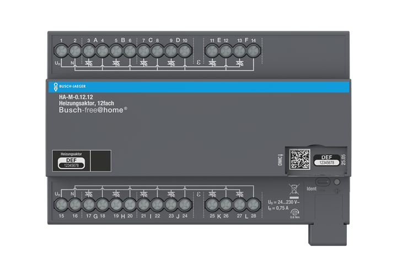Screen dimensions: 397x277
Task: Click the triac symbol under channel B
Action: pos(116,63)
